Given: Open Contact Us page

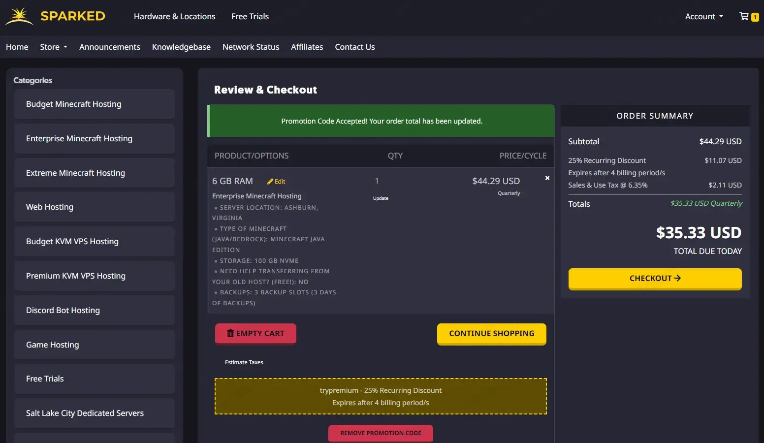Looking at the screenshot, I should coord(355,47).
